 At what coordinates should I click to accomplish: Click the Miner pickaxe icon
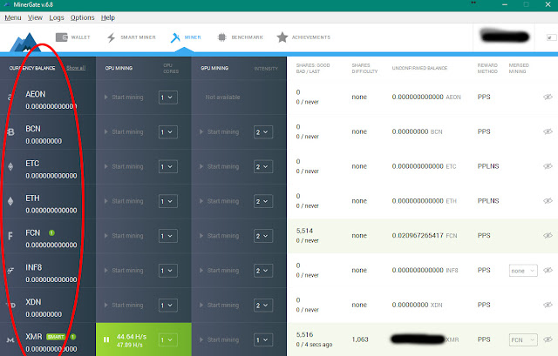coord(175,37)
